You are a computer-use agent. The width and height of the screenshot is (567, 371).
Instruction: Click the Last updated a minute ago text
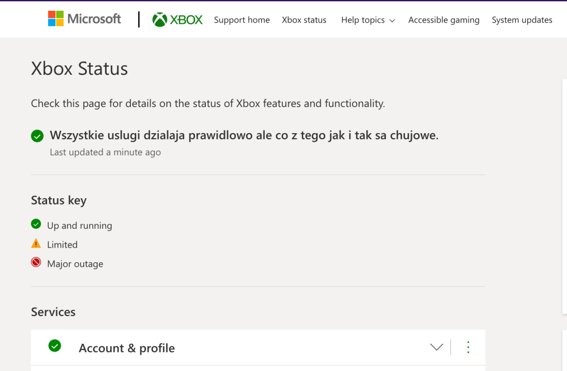click(x=105, y=152)
